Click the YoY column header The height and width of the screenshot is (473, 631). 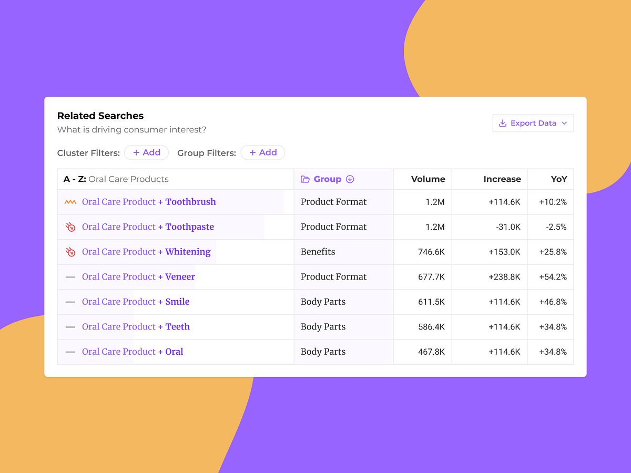click(x=558, y=179)
